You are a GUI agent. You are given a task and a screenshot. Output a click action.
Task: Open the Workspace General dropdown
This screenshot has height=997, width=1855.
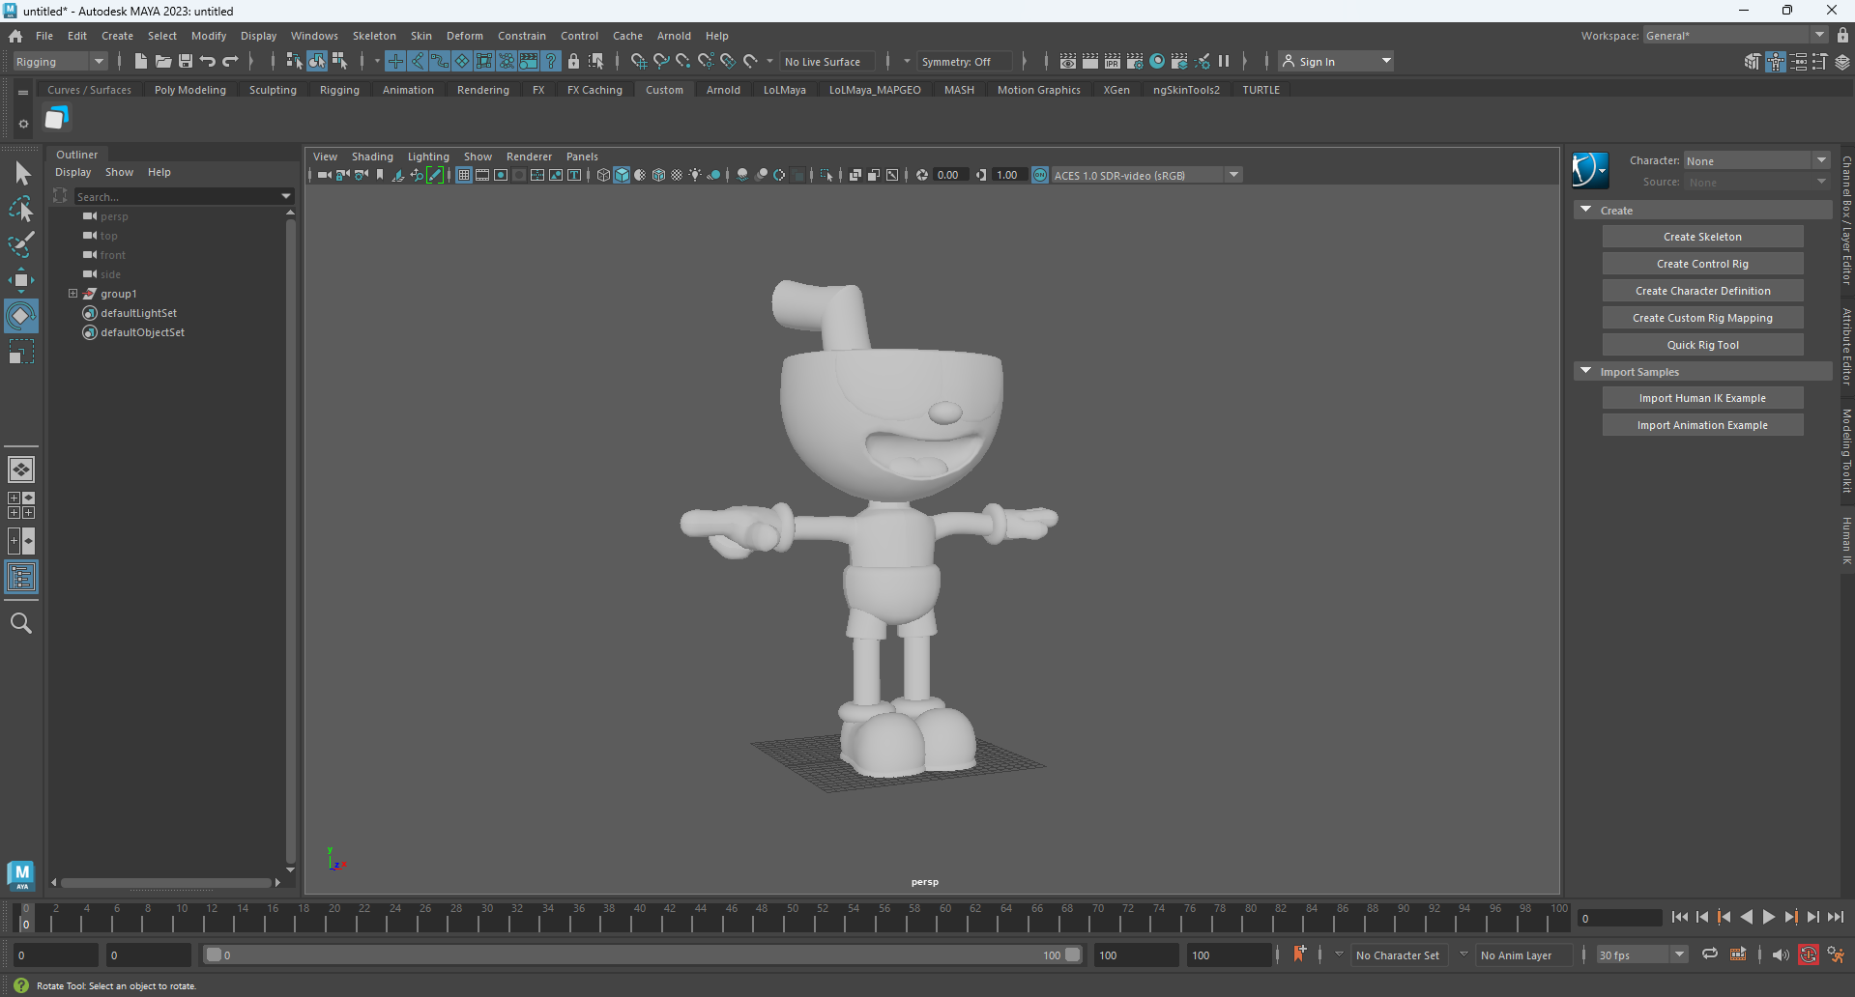1735,35
